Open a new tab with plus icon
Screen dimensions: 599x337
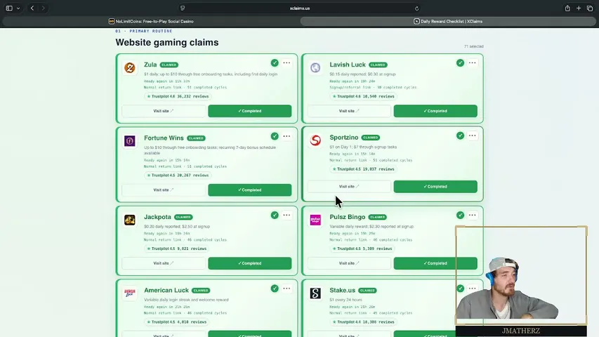(x=579, y=8)
